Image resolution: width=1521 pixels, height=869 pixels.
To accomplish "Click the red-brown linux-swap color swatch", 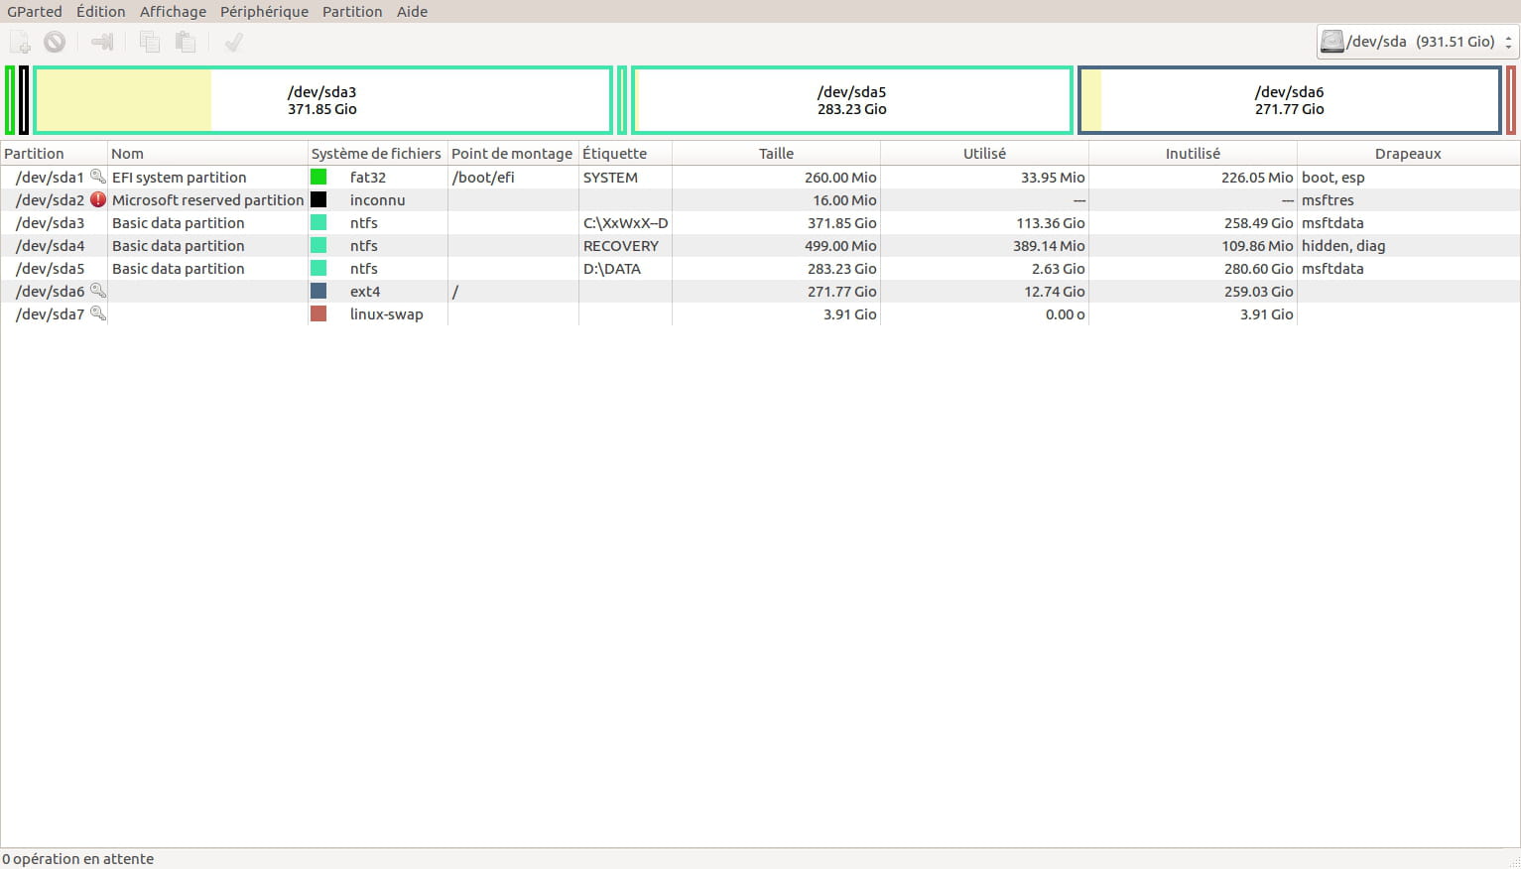I will [318, 313].
